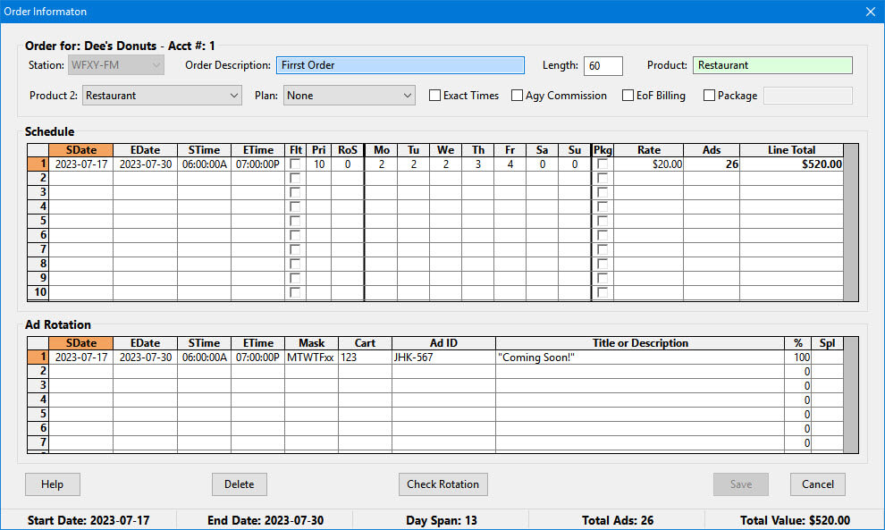Click the Help button
The image size is (885, 530).
click(x=52, y=484)
